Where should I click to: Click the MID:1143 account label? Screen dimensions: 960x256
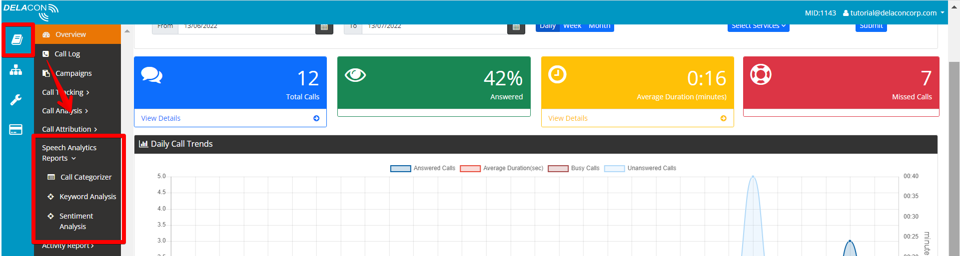[x=821, y=13]
